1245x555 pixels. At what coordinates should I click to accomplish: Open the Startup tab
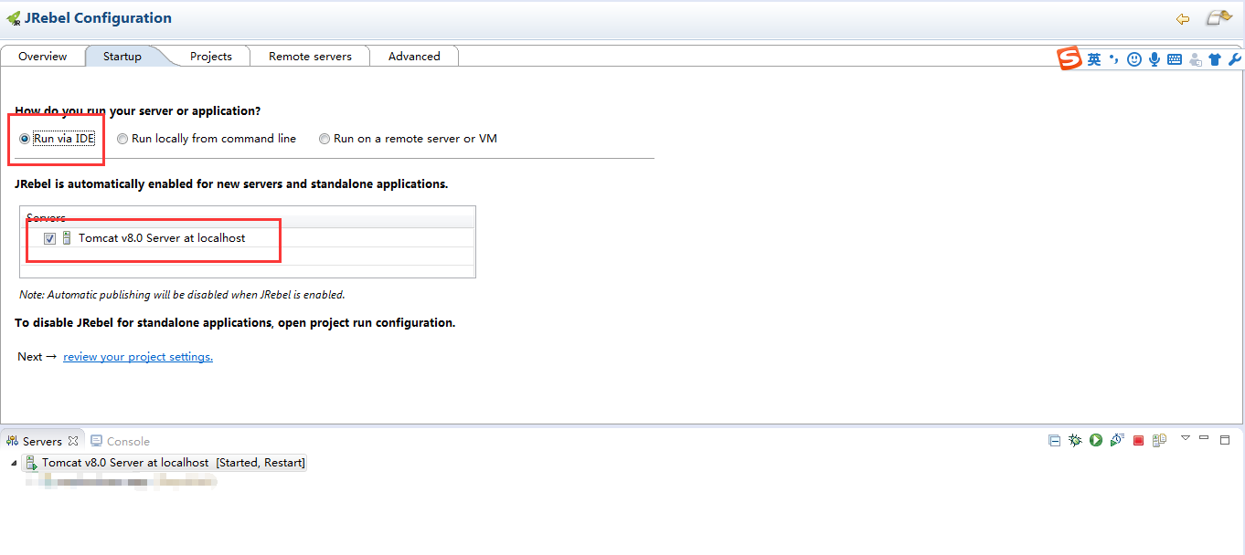pos(122,57)
